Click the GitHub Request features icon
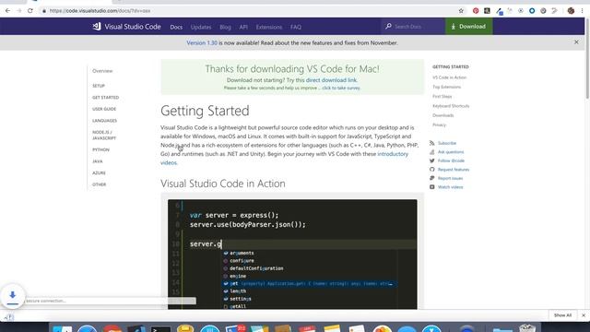The image size is (590, 332). [432, 170]
